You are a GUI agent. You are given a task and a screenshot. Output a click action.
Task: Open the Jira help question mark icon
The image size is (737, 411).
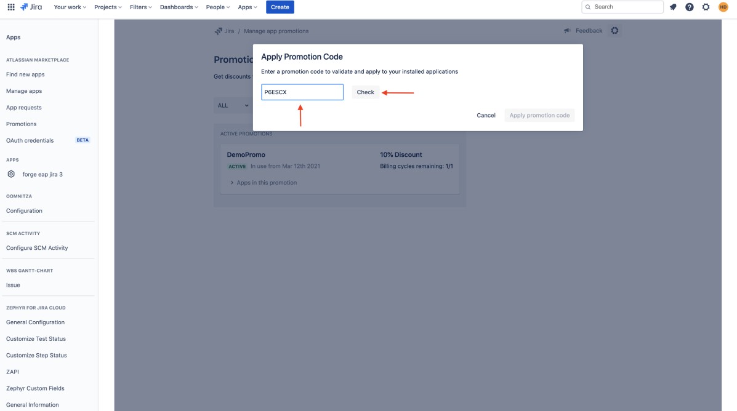click(689, 7)
